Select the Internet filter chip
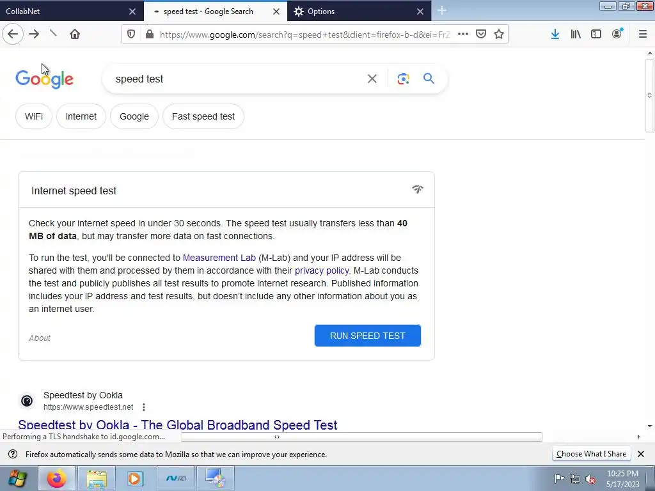 [x=81, y=116]
